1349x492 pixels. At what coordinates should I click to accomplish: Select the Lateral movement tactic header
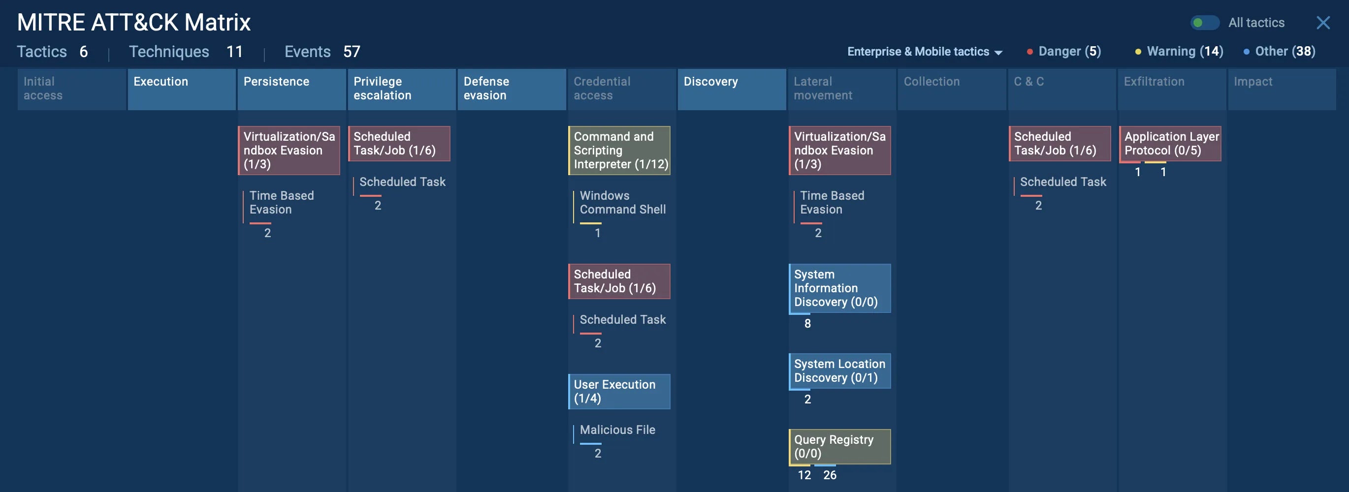(842, 89)
